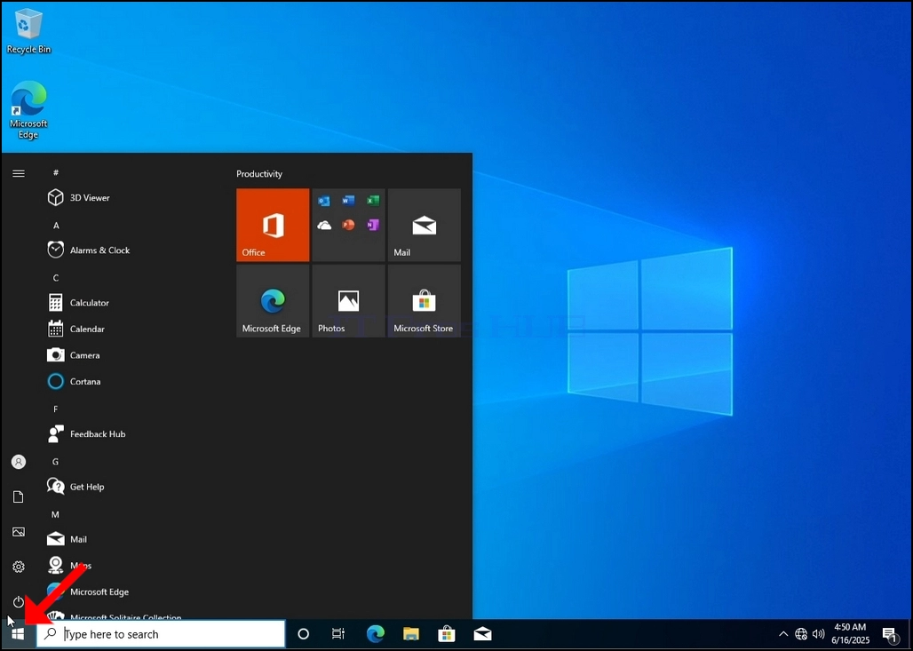Open the Microsoft Edge tile
This screenshot has width=913, height=651.
[273, 300]
